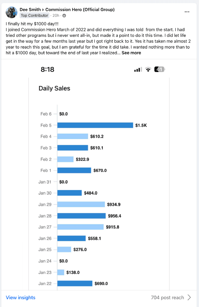This screenshot has height=307, width=199.
Task: Click the light blue Jan 29 bar
Action: point(81,204)
